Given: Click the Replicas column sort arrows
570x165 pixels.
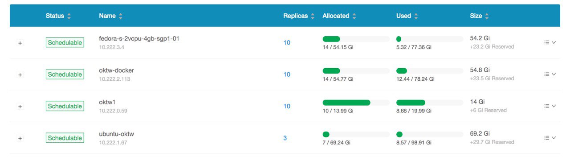Looking at the screenshot, I should tap(313, 16).
